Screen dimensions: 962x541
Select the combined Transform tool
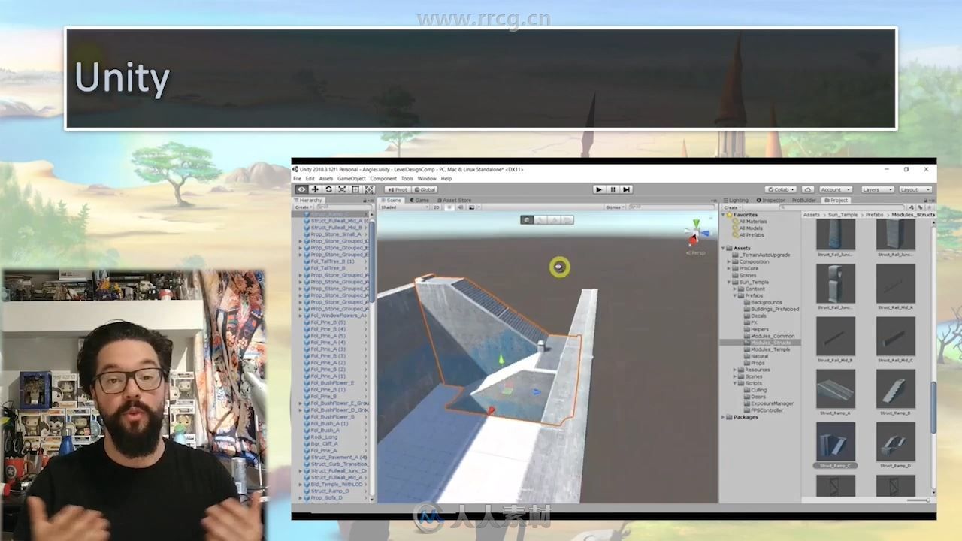(x=369, y=189)
